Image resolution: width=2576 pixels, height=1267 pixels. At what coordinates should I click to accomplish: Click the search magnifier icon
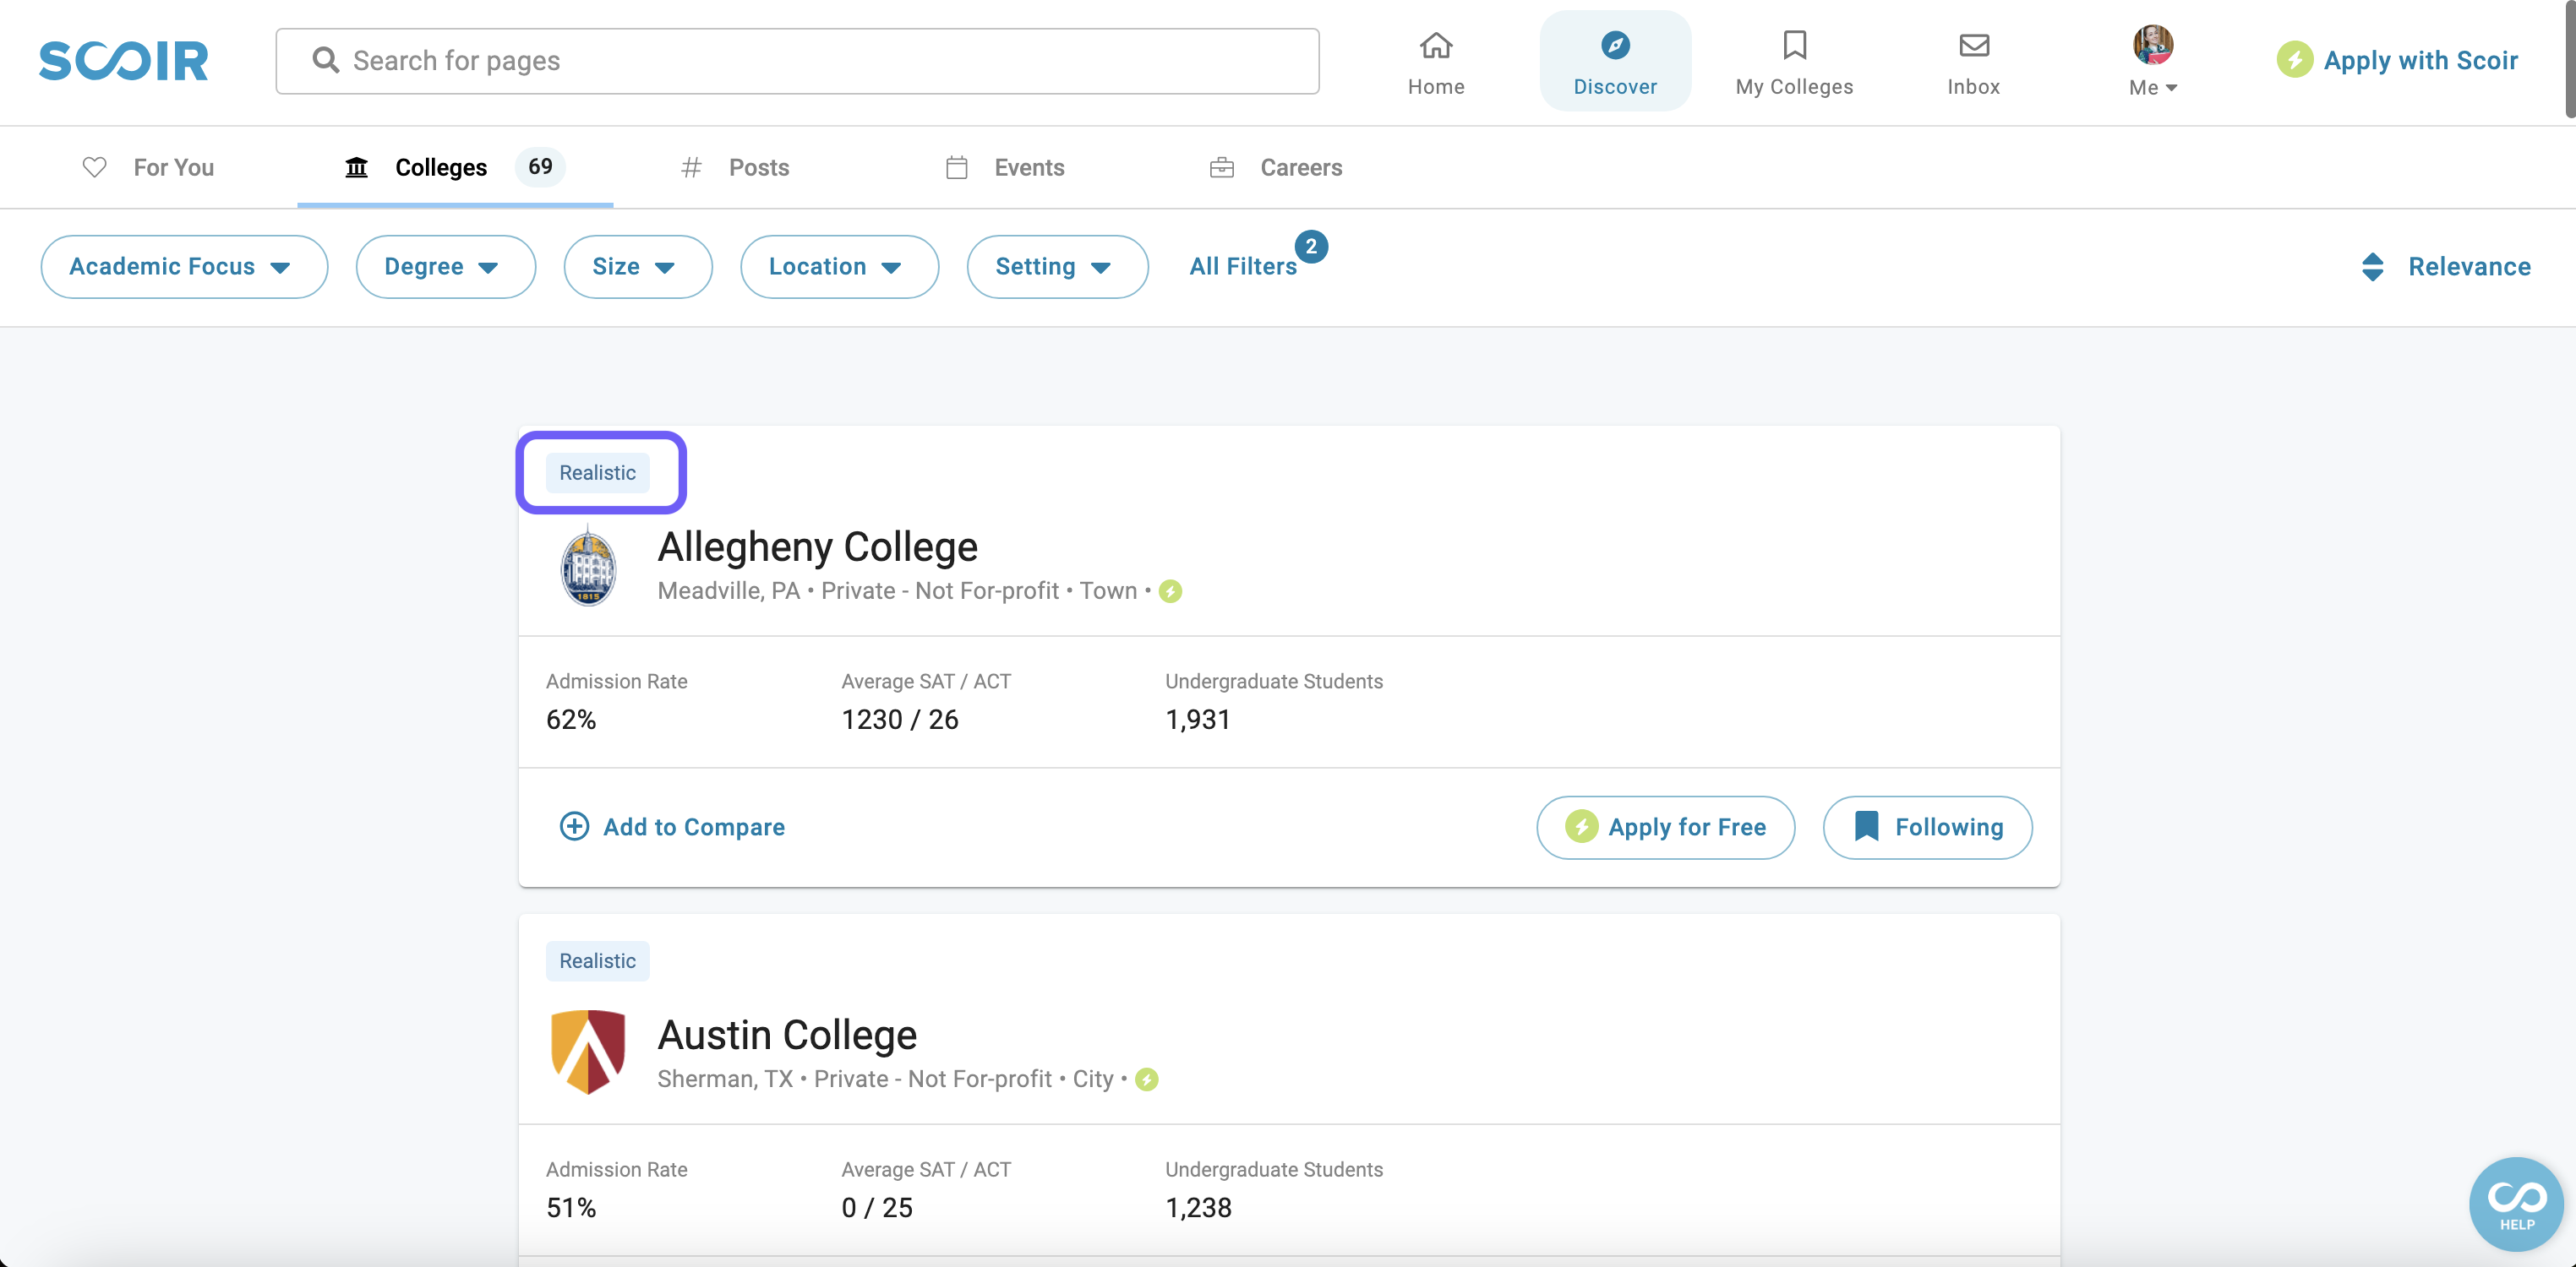pos(325,60)
